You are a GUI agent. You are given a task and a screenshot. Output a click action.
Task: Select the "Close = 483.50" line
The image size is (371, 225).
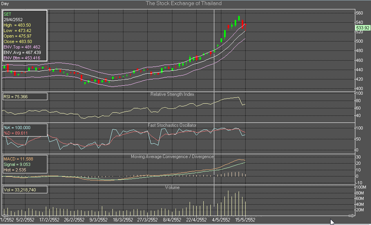pyautogui.click(x=17, y=41)
